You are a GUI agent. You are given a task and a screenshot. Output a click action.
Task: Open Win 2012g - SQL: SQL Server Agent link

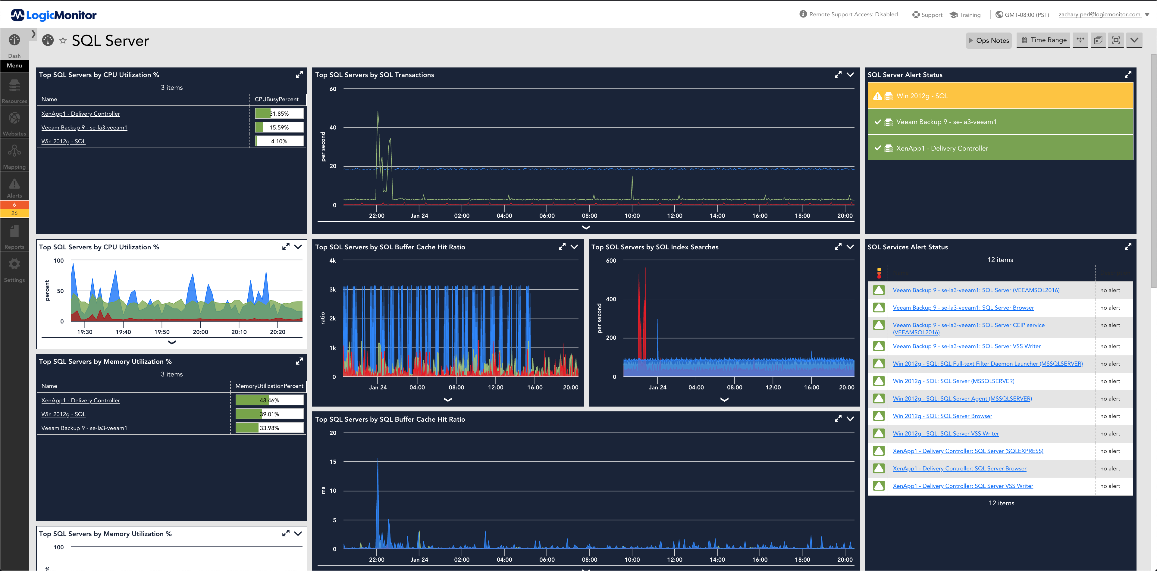click(962, 399)
